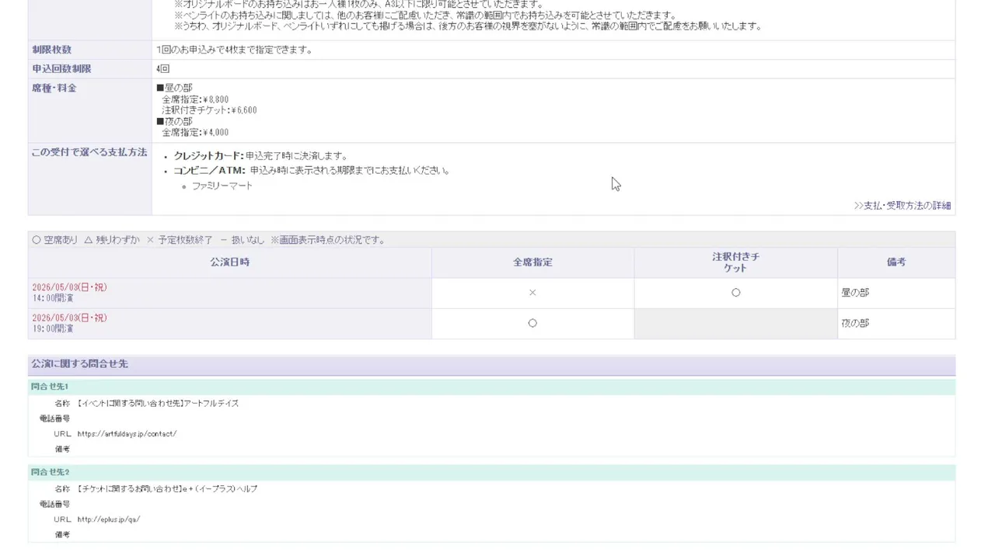Viewport: 995px width, 559px height.
Task: Select the ○ for 14:00 注釈付きチケット
Action: pyautogui.click(x=735, y=293)
